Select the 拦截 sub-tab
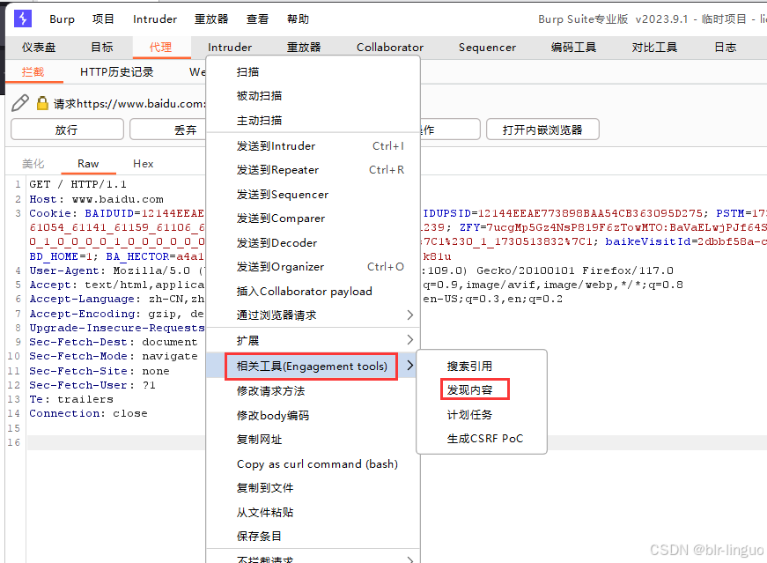Viewport: 767px width, 563px height. [33, 72]
